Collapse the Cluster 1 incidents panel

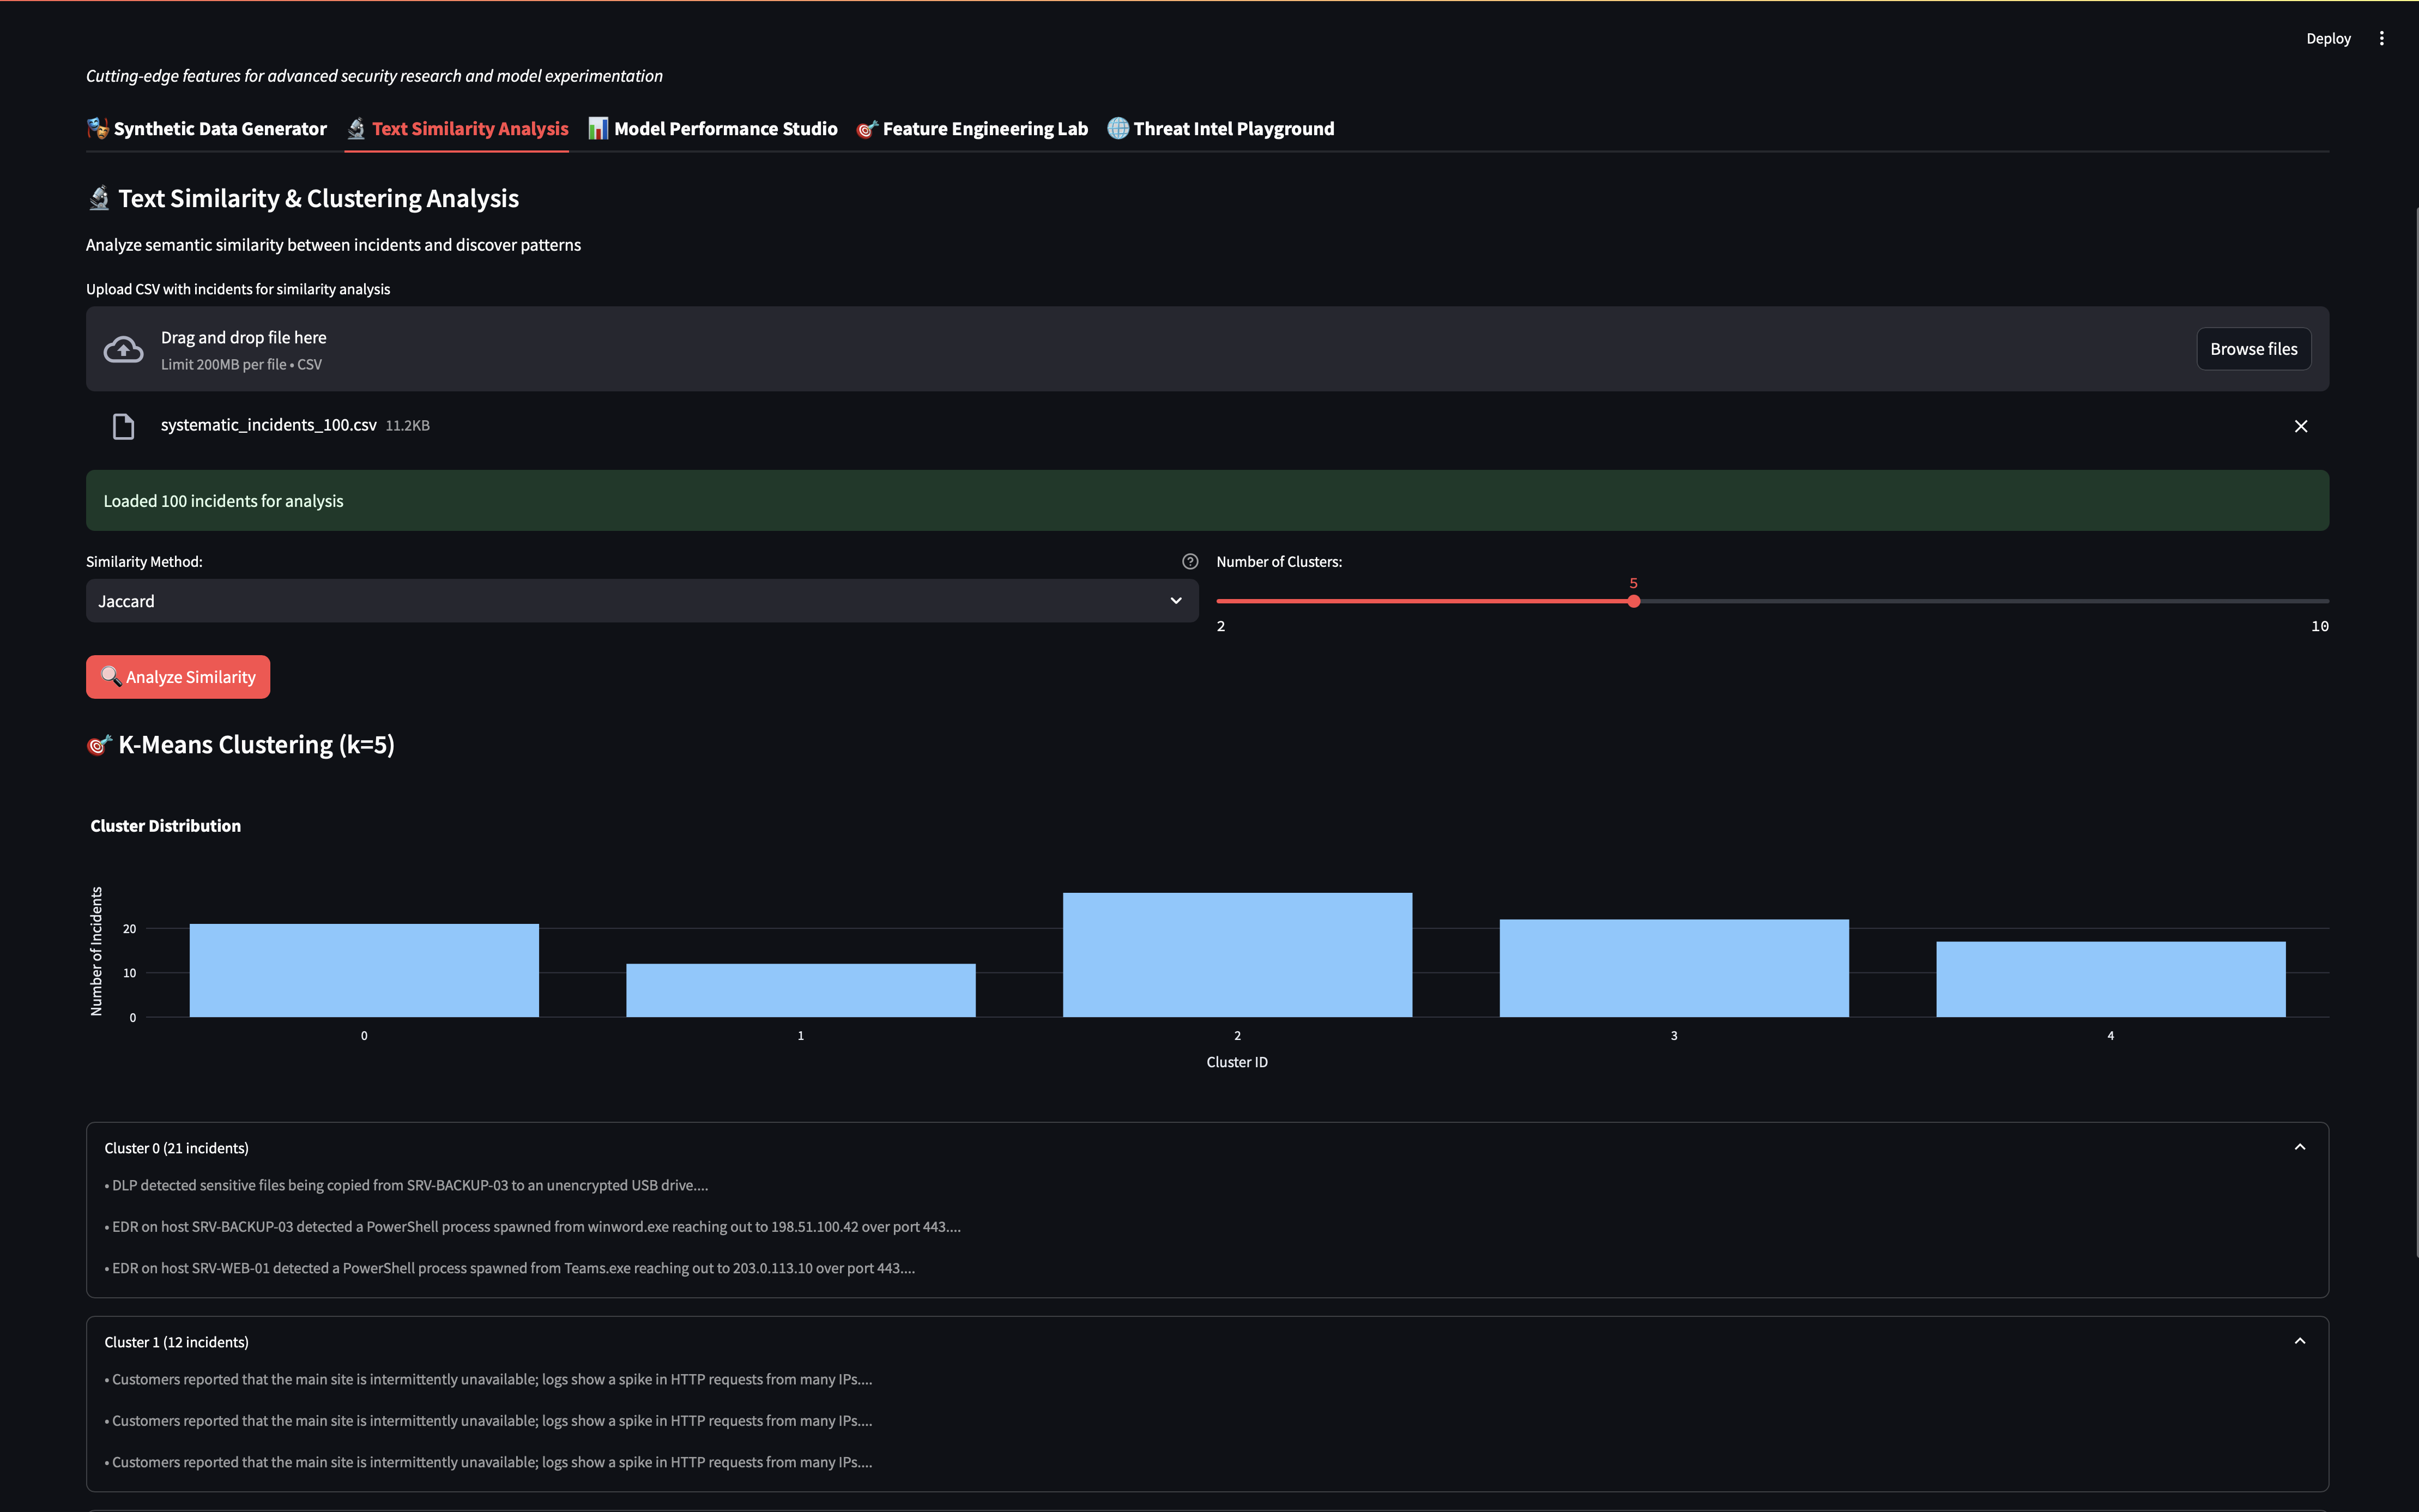(2299, 1340)
